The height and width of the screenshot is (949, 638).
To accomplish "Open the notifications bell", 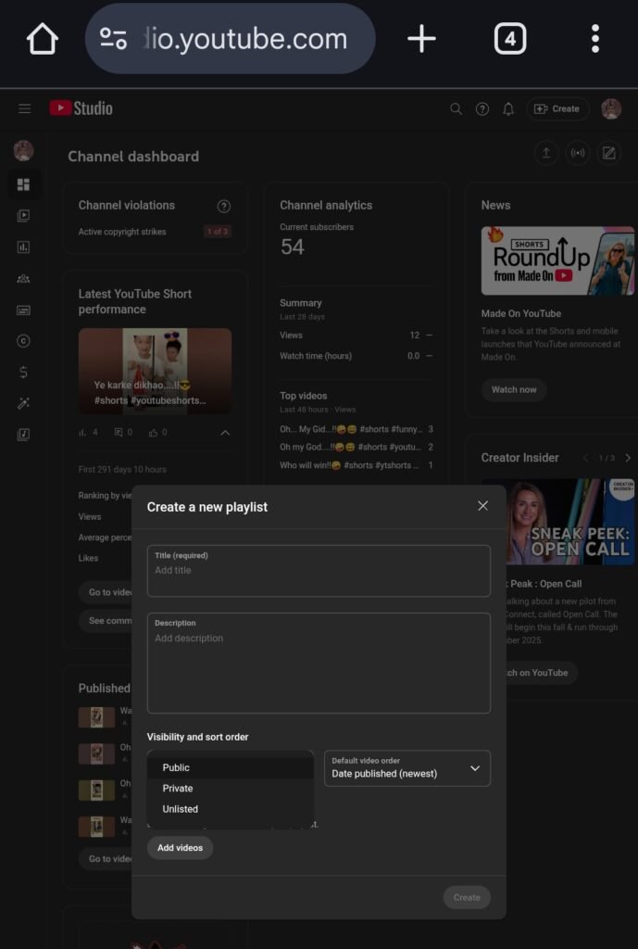I will pos(508,109).
